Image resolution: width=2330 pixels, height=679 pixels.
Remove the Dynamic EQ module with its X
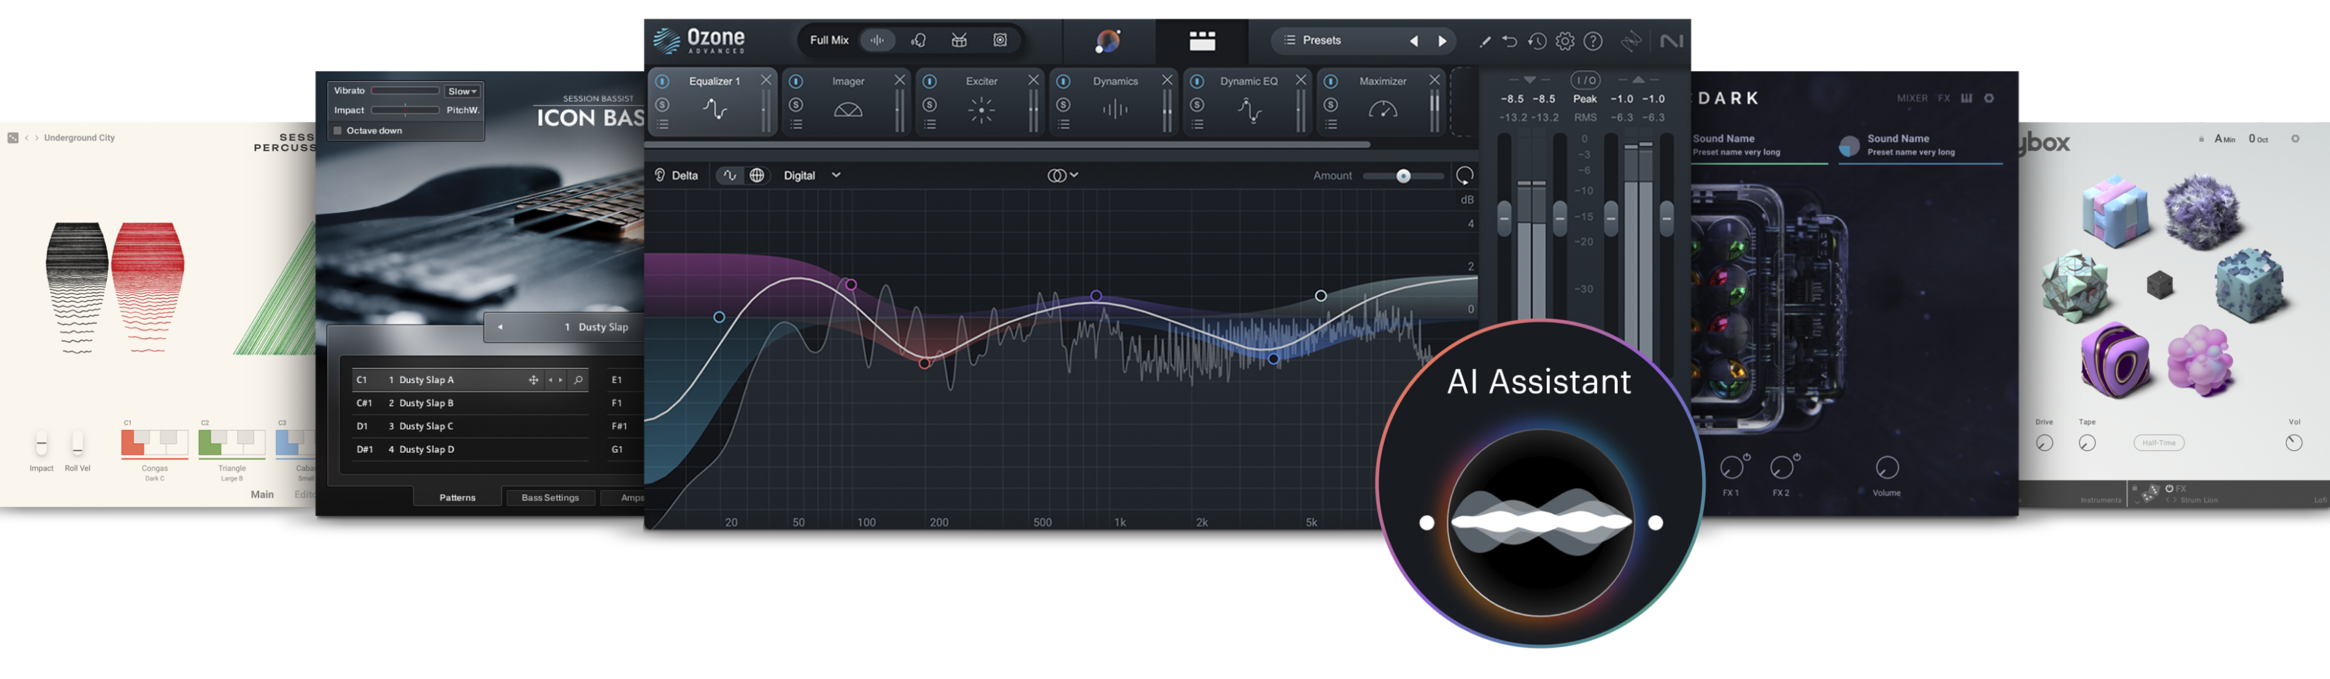coord(1301,81)
